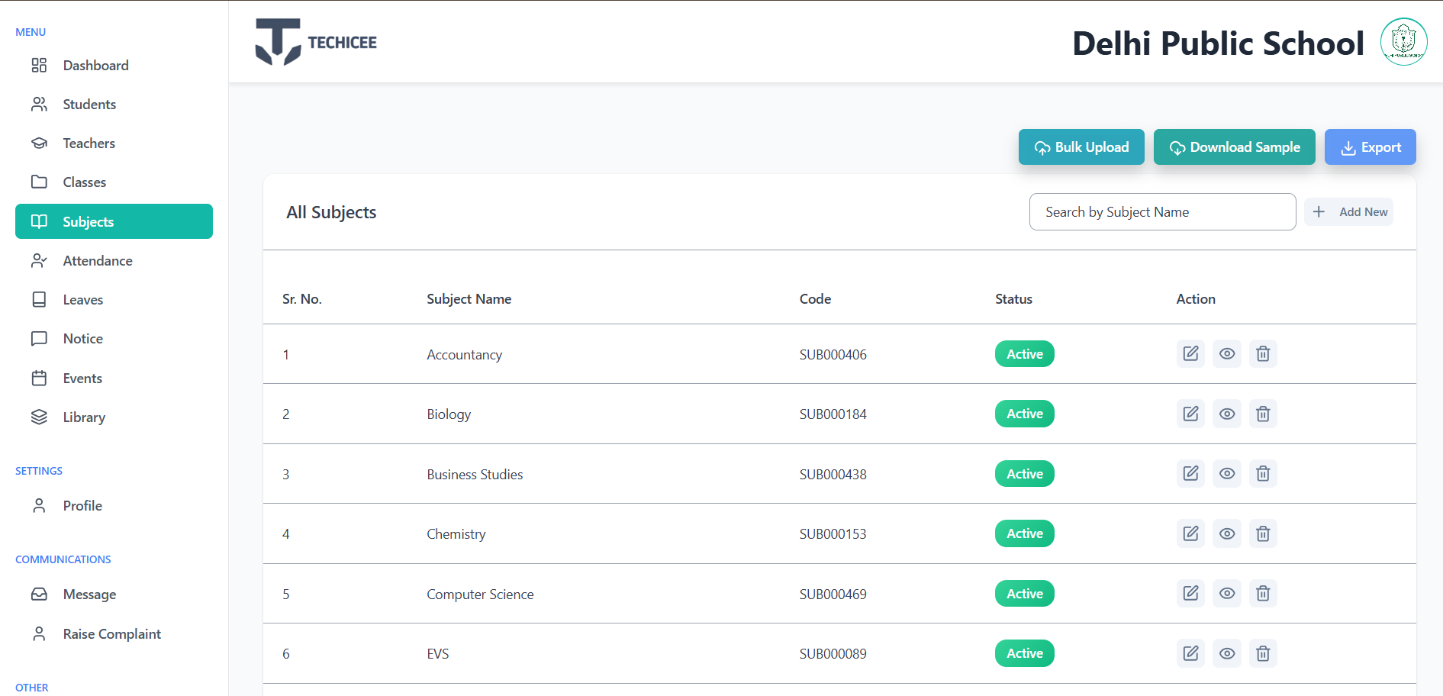
Task: Click the Attendance icon in the menu
Action: point(39,260)
